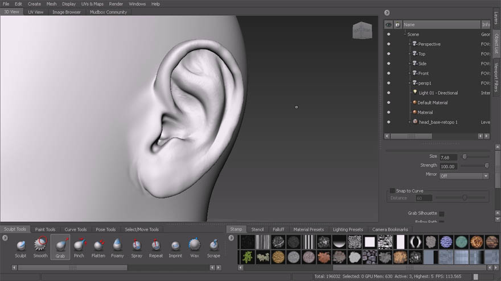This screenshot has width=501, height=281.
Task: Switch to the Stencil tab
Action: pyautogui.click(x=257, y=229)
